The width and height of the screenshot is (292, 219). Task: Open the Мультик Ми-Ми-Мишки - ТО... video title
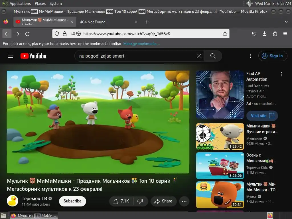pos(262,187)
